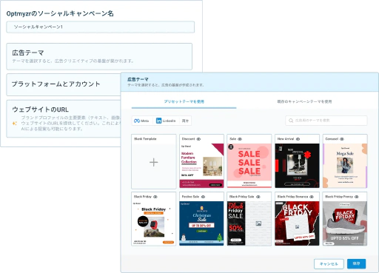Click the Blank Template card title
Image resolution: width=379 pixels, height=273 pixels.
pyautogui.click(x=145, y=139)
